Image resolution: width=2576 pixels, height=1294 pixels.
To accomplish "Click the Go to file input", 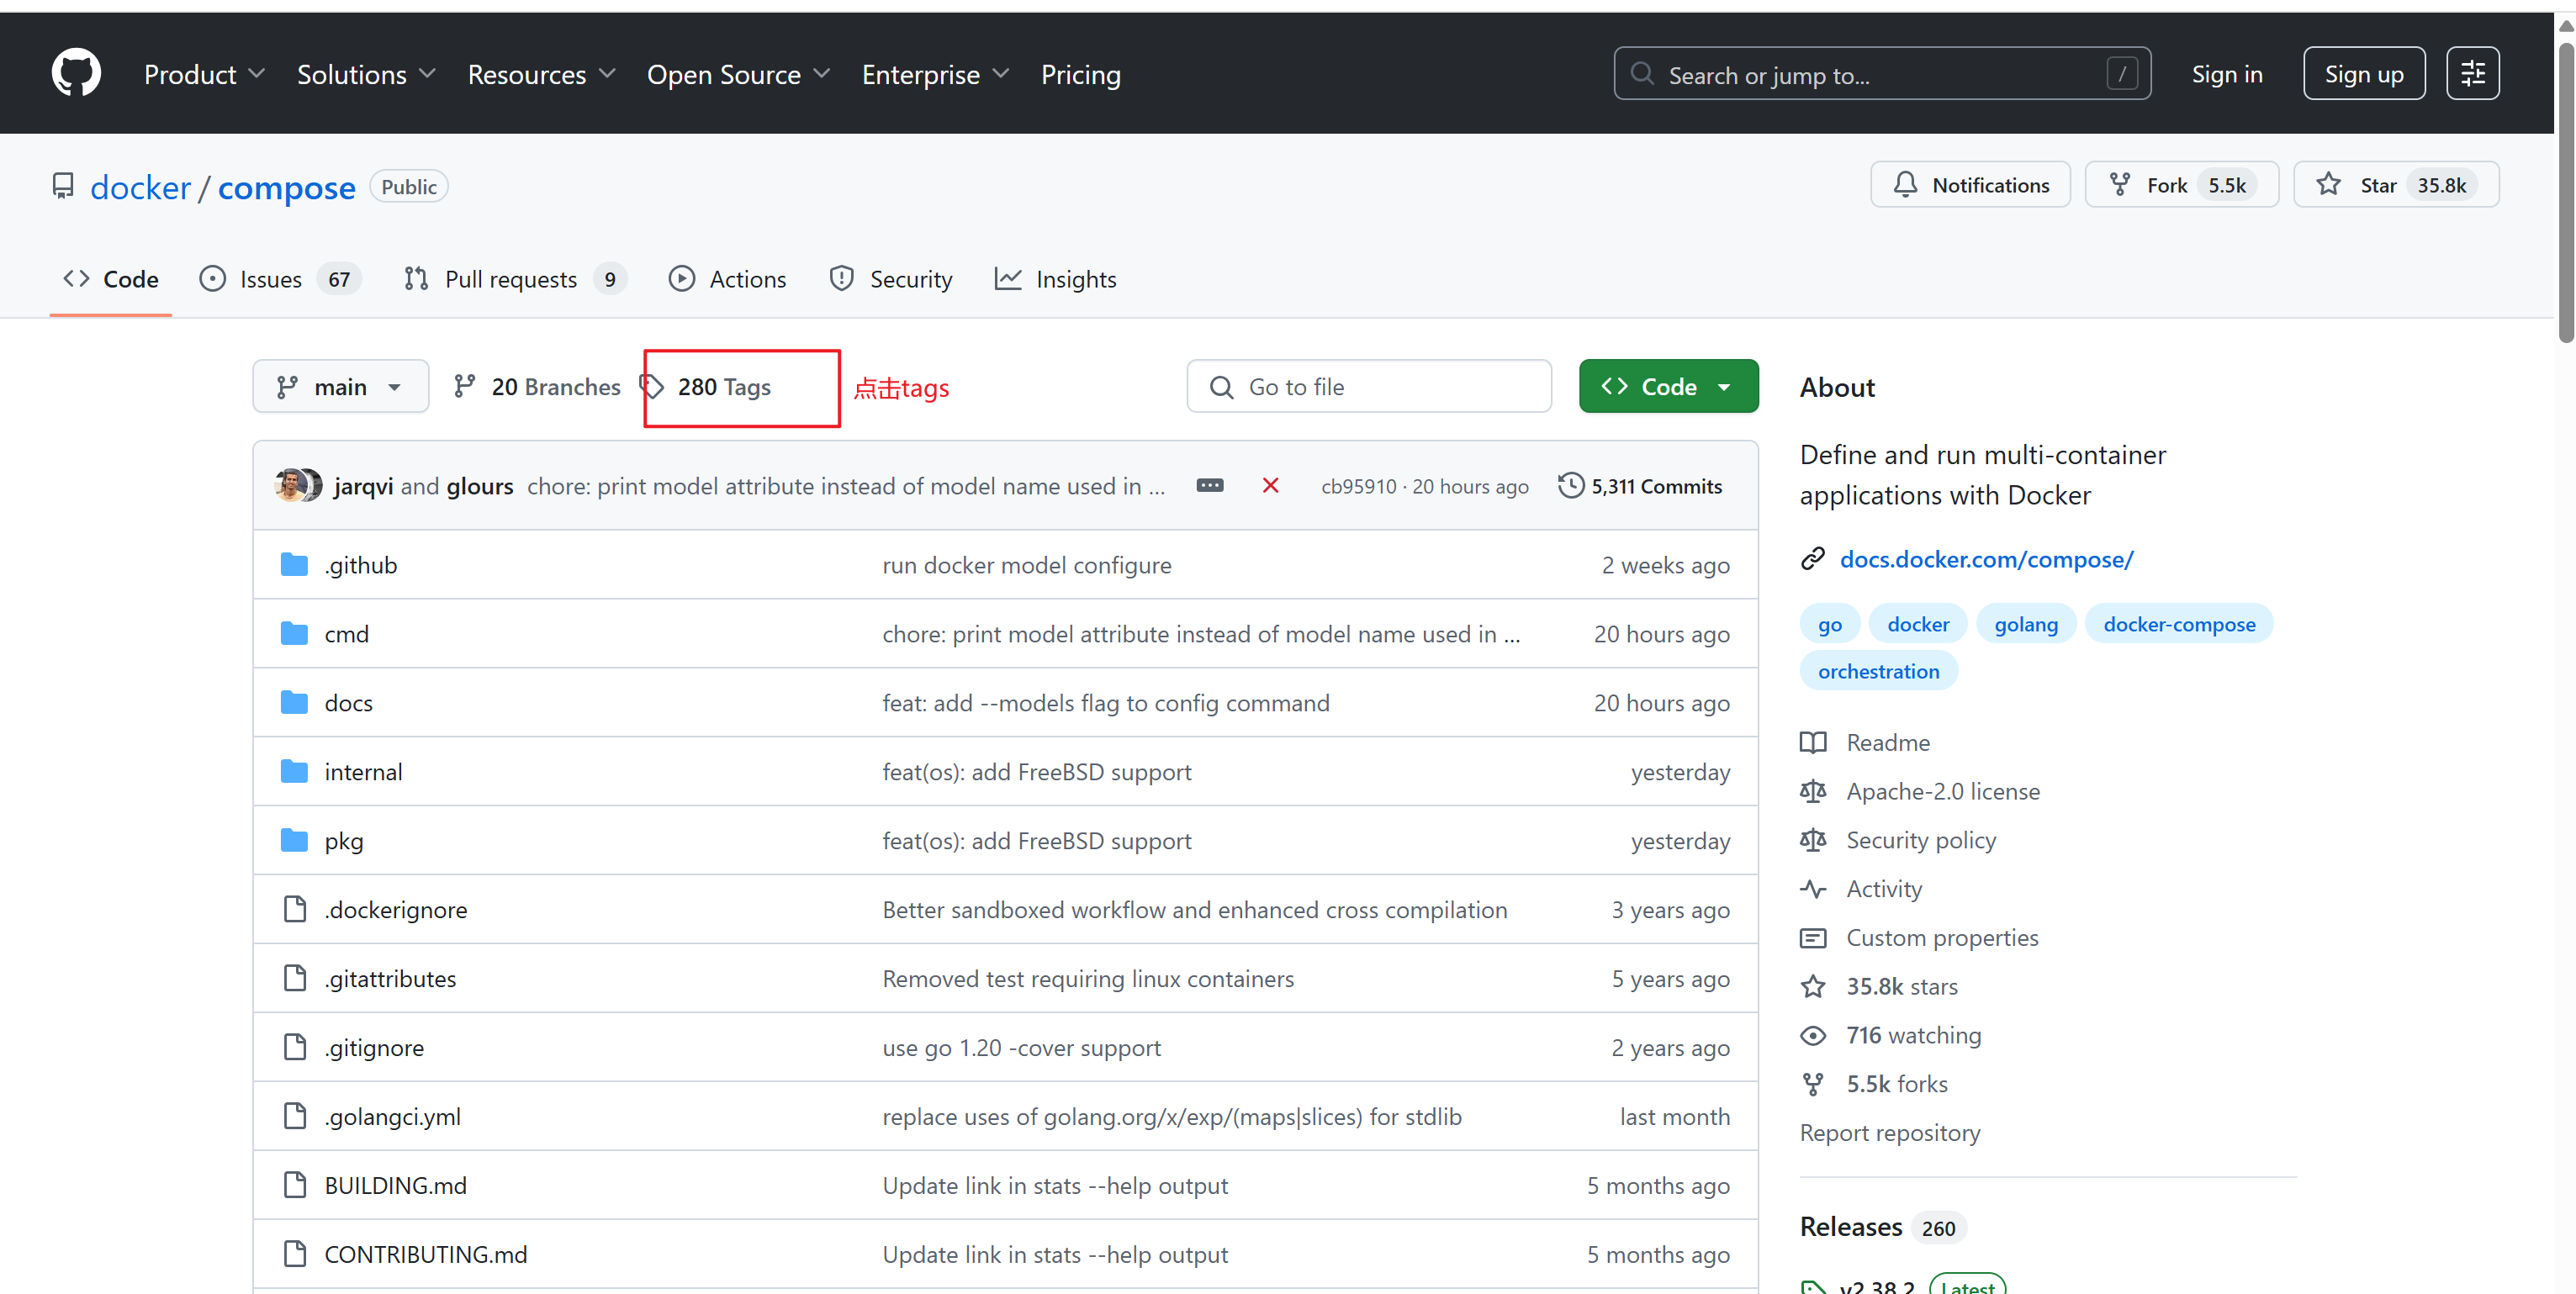I will click(x=1369, y=386).
